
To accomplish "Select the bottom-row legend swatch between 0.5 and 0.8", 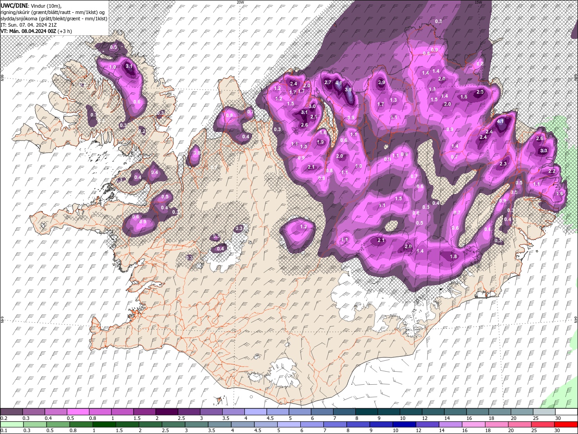I will tap(58, 424).
